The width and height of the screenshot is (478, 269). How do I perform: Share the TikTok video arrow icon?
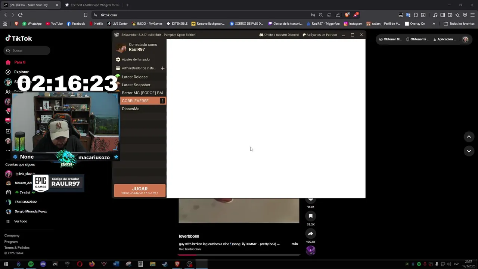[x=310, y=234]
